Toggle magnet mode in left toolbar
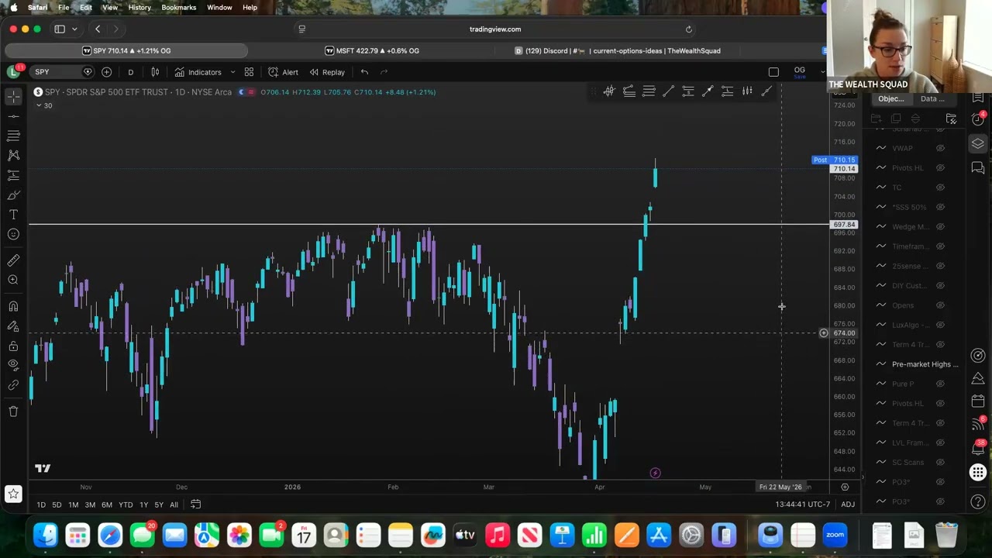 [13, 306]
